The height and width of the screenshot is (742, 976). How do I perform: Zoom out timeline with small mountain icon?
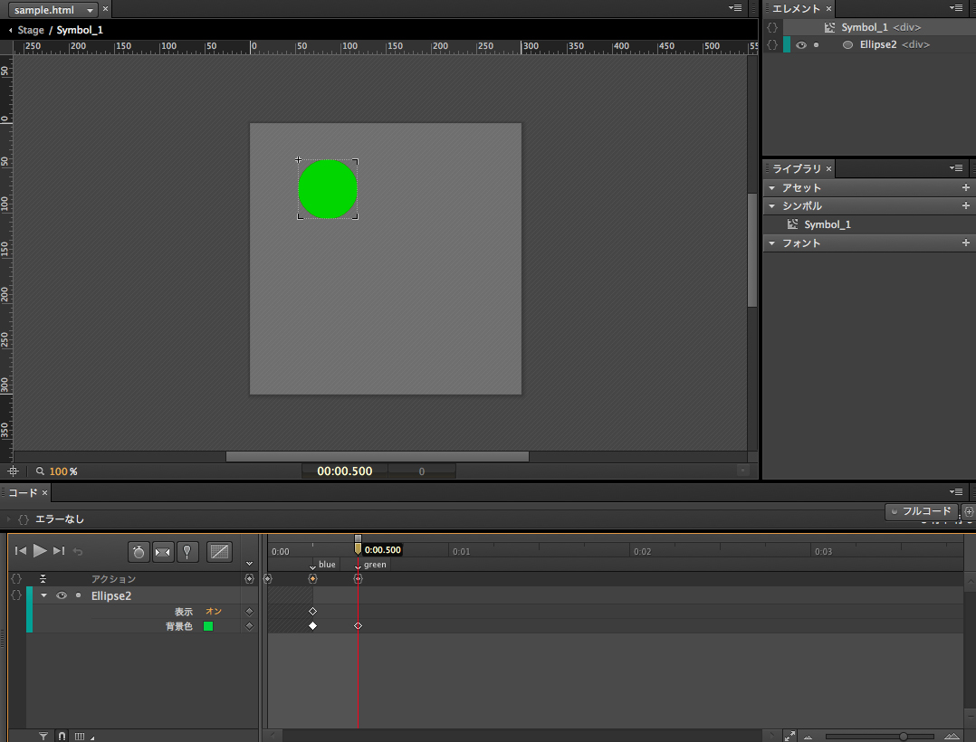(808, 737)
